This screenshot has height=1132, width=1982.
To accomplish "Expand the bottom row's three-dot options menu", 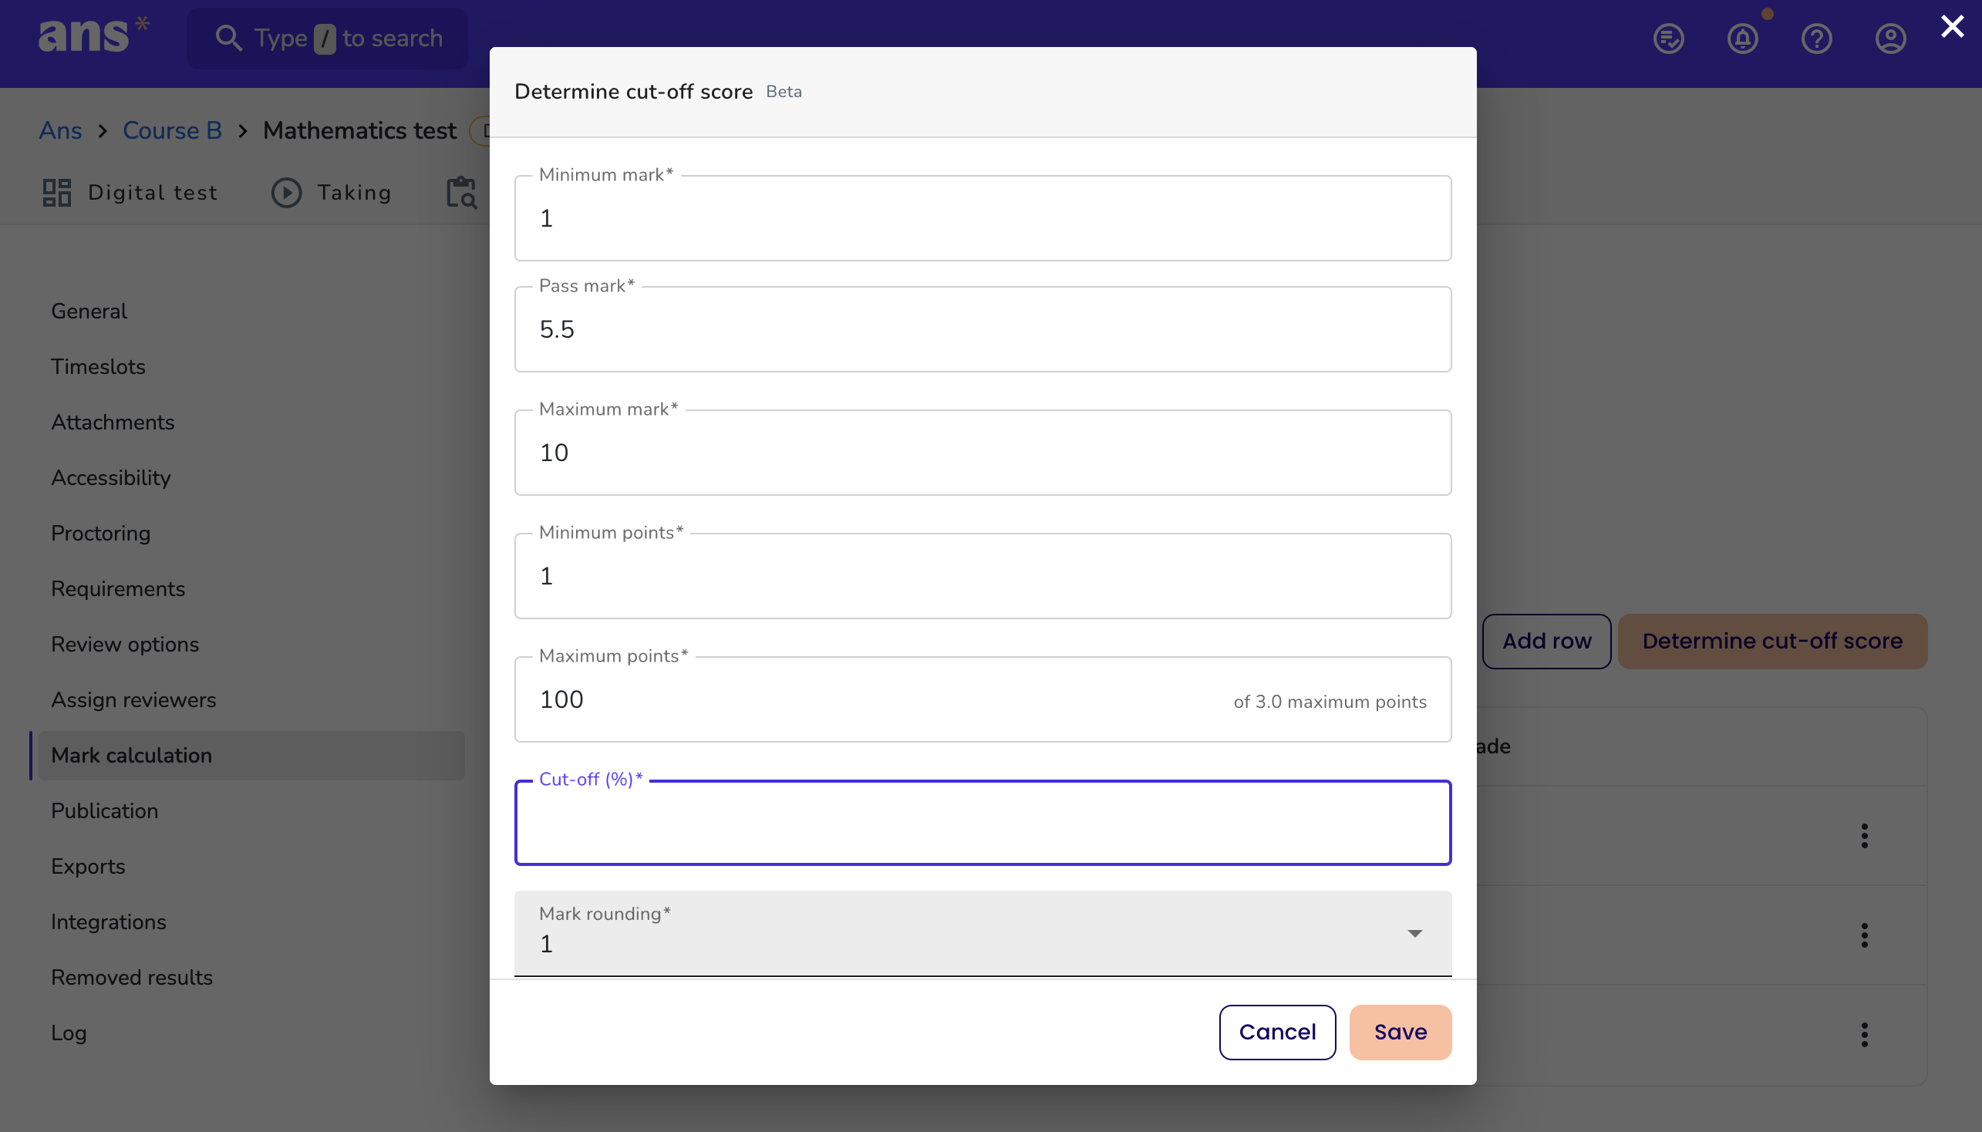I will 1865,1035.
